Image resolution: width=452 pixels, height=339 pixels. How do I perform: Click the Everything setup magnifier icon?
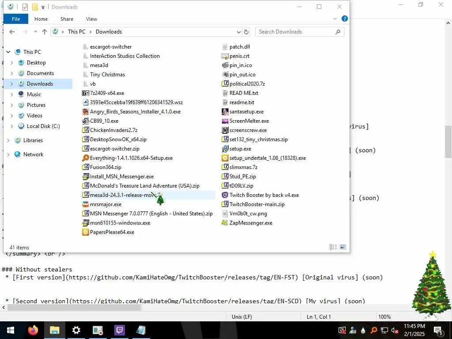[x=85, y=158]
